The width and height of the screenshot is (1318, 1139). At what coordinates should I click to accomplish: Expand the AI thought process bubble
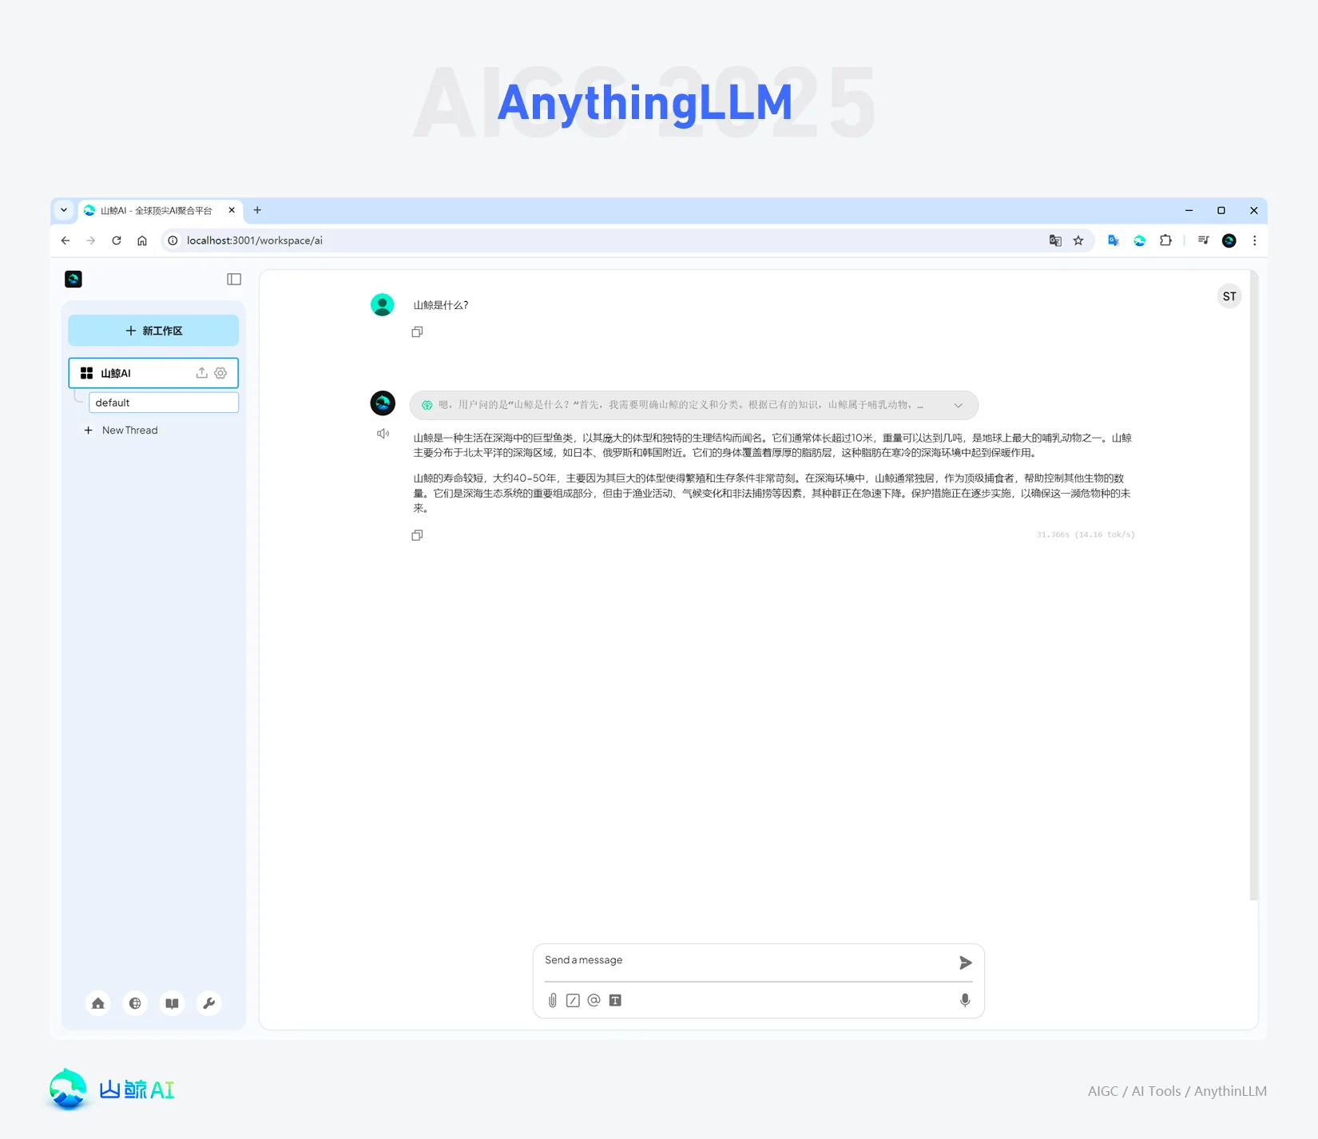(x=693, y=405)
